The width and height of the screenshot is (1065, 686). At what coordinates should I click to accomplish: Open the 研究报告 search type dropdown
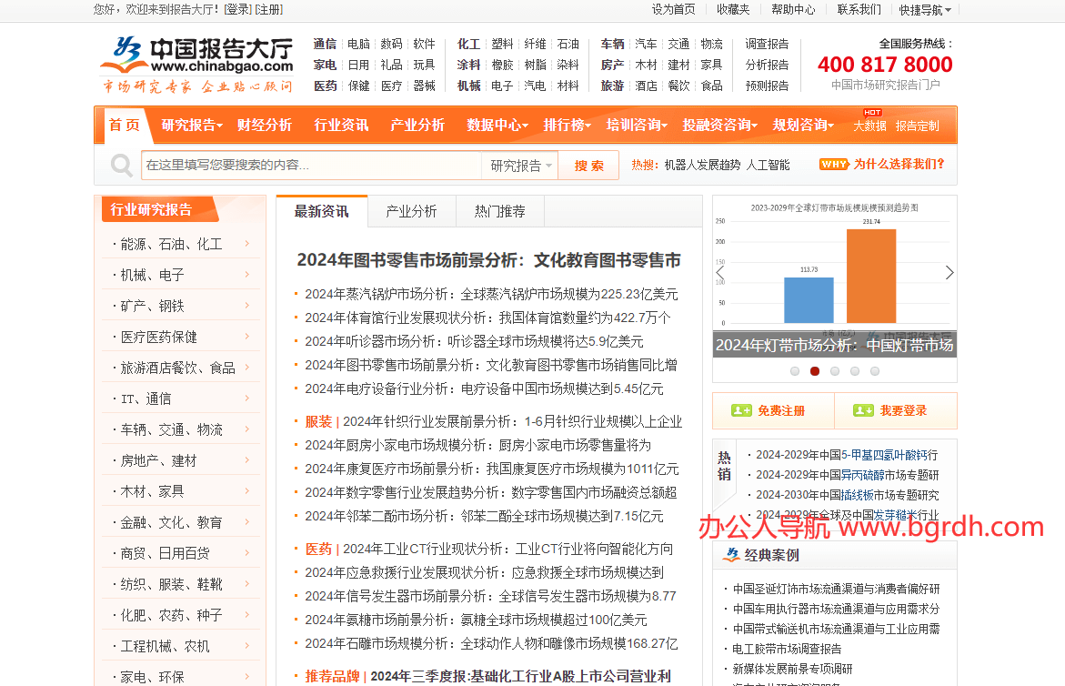tap(518, 165)
